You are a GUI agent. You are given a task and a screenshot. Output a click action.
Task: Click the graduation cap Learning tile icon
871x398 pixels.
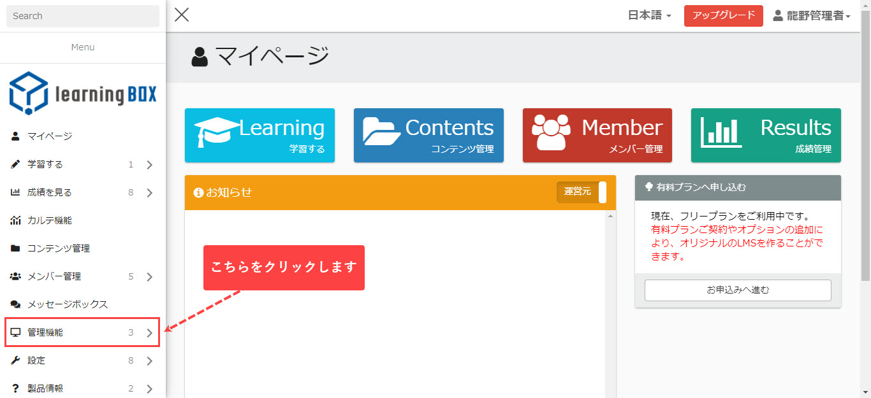pos(217,132)
